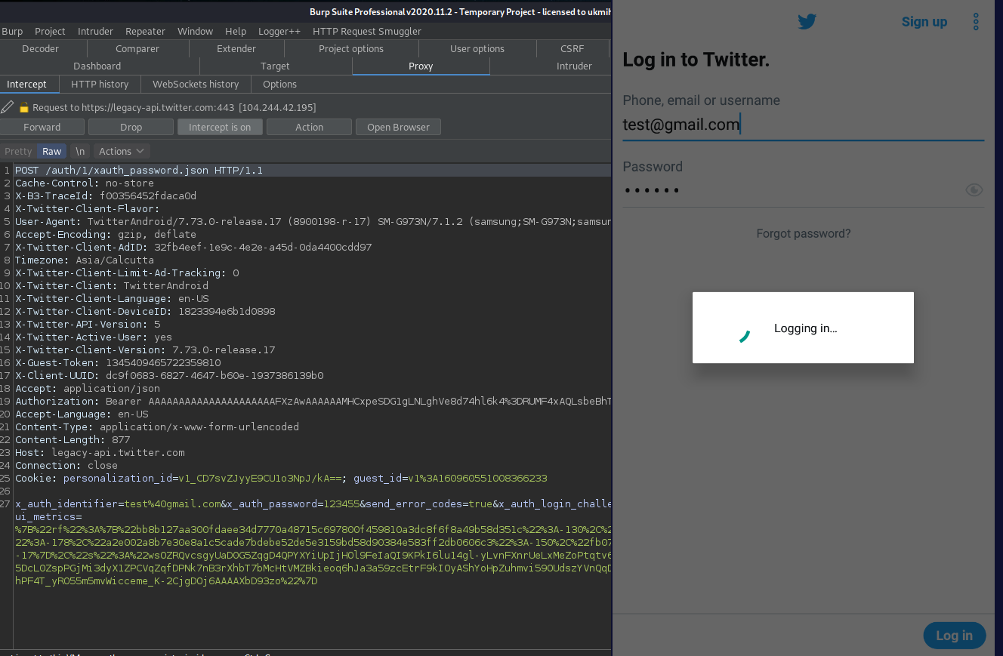This screenshot has width=1003, height=656.
Task: Click the pencil edit icon beside request URL
Action: 7,107
